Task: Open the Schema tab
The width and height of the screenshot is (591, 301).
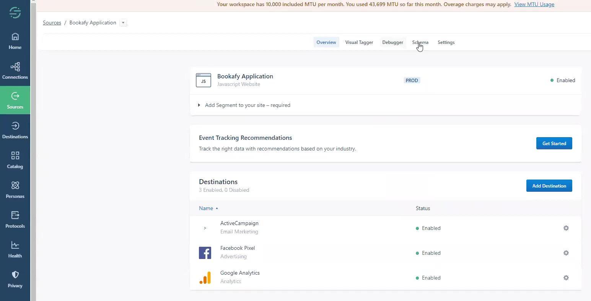Action: 420,42
